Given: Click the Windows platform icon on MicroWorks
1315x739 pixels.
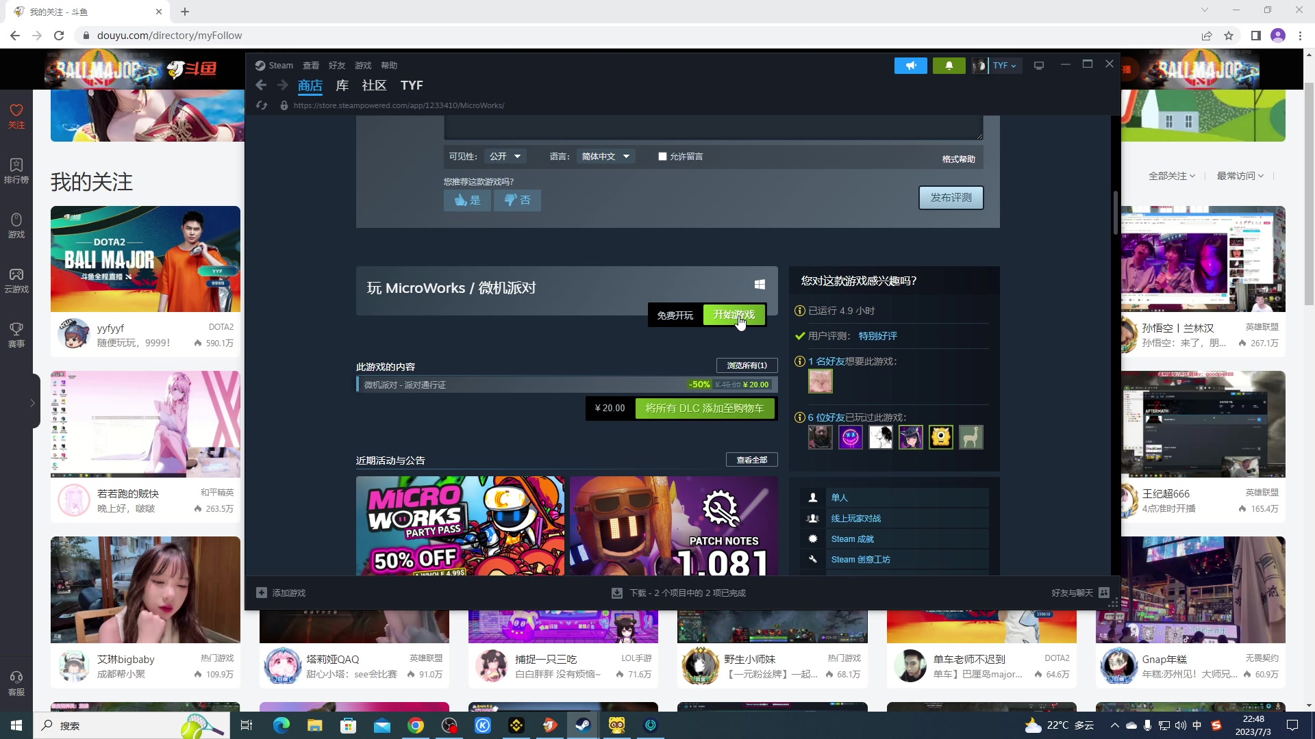Looking at the screenshot, I should [x=760, y=285].
